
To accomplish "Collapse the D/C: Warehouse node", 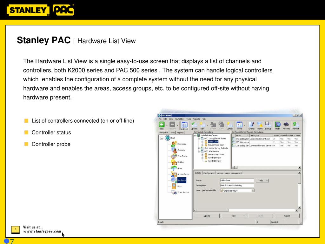I will [x=199, y=152].
